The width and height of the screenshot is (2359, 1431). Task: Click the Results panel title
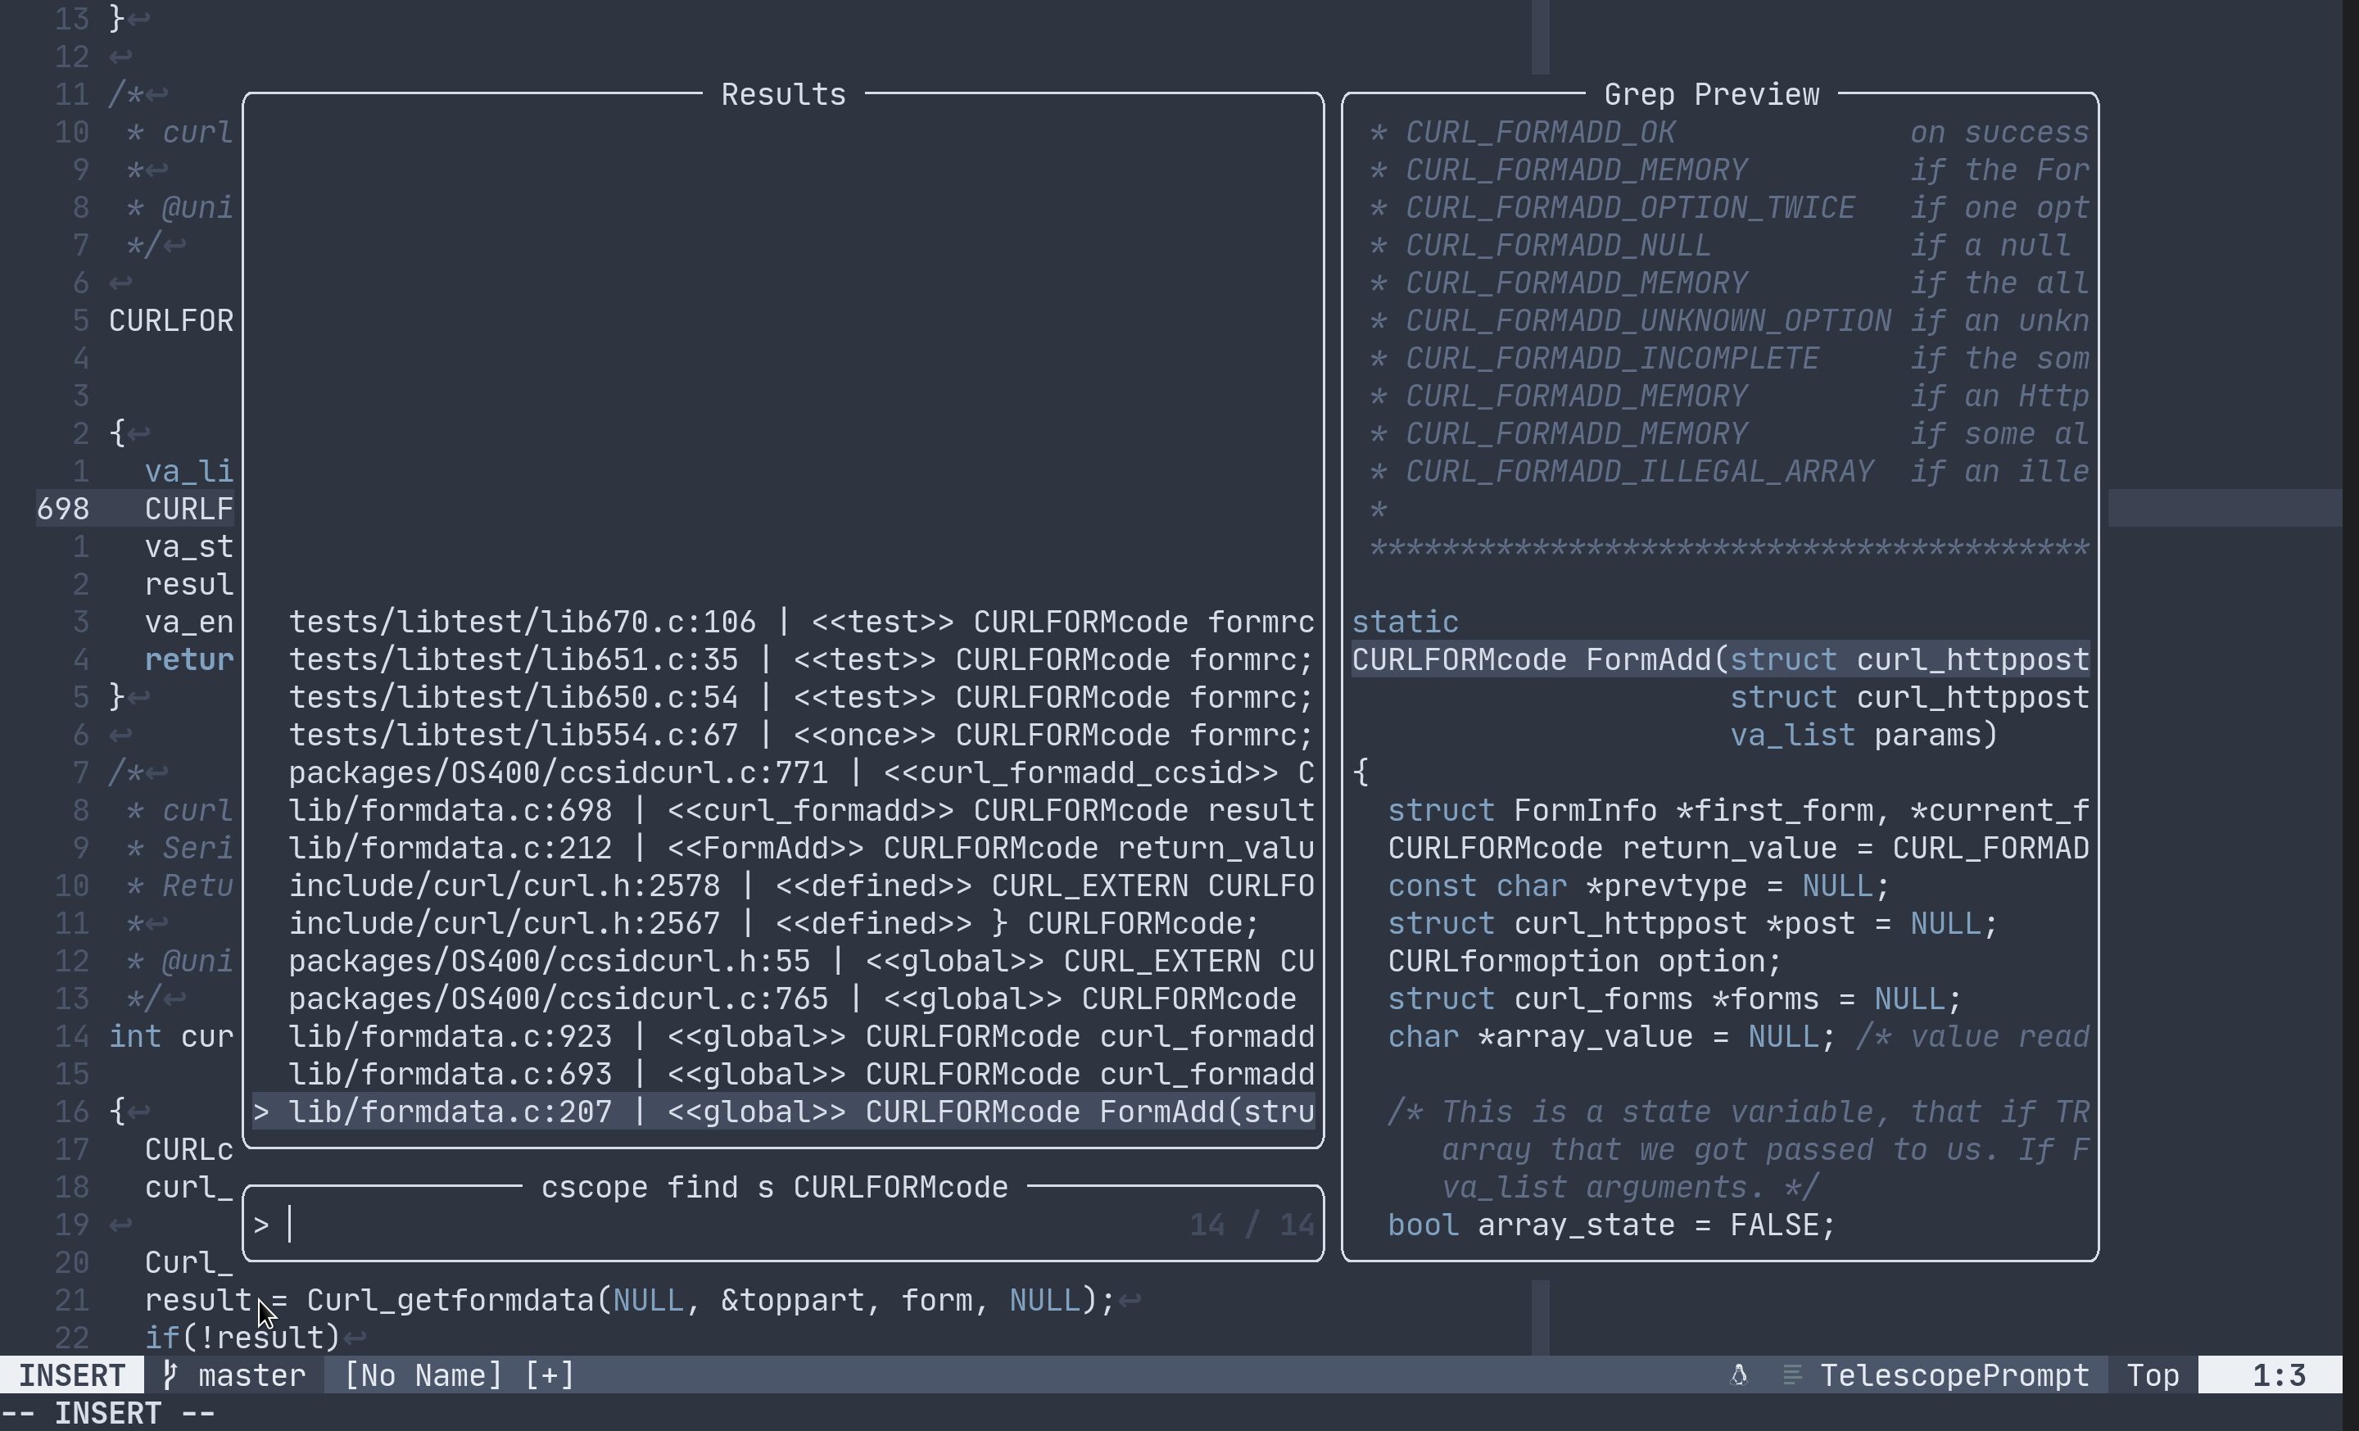pyautogui.click(x=782, y=95)
